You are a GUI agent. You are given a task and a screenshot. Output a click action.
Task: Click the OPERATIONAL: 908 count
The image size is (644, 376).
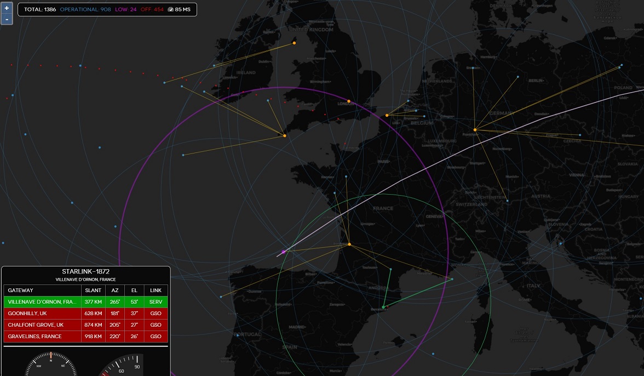click(85, 9)
